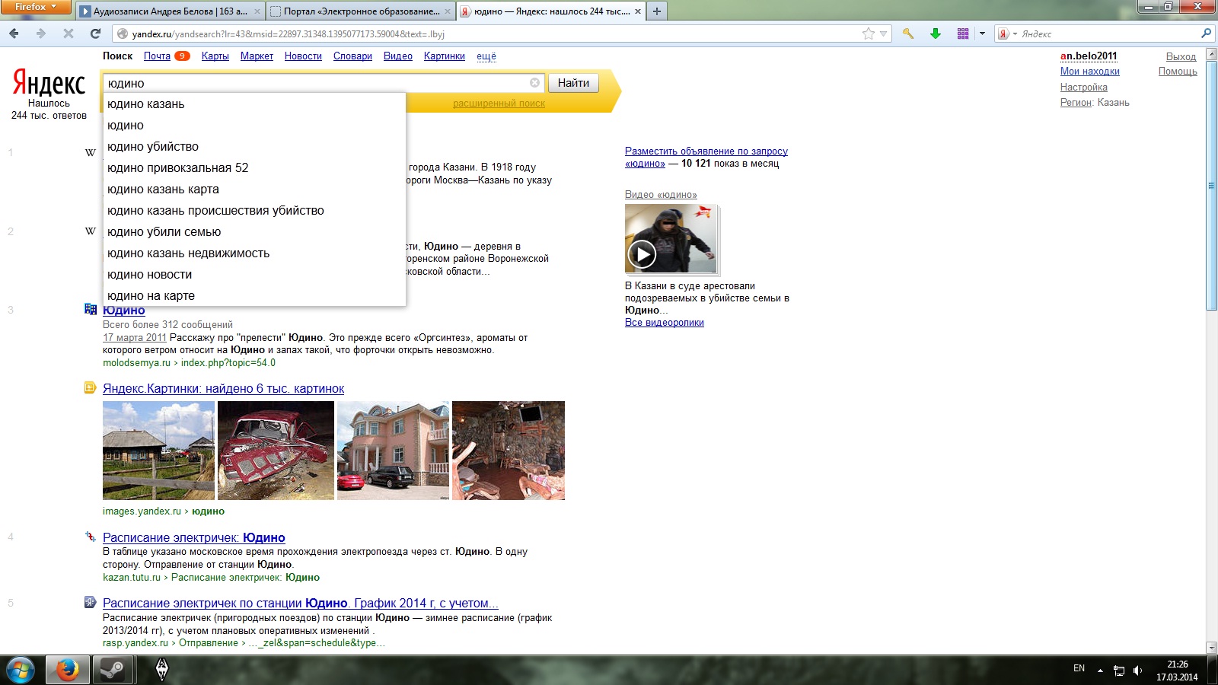Open the Словари service link
Screen dimensions: 1218x685
352,56
